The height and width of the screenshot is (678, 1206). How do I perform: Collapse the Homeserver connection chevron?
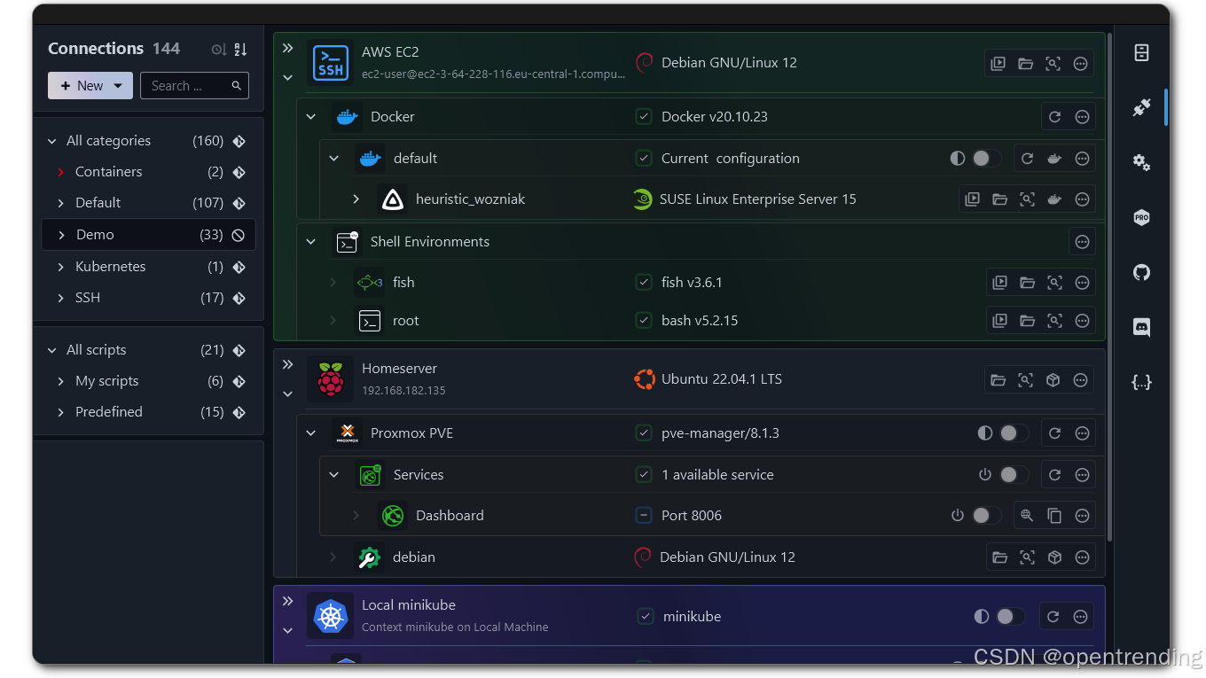[x=287, y=394]
